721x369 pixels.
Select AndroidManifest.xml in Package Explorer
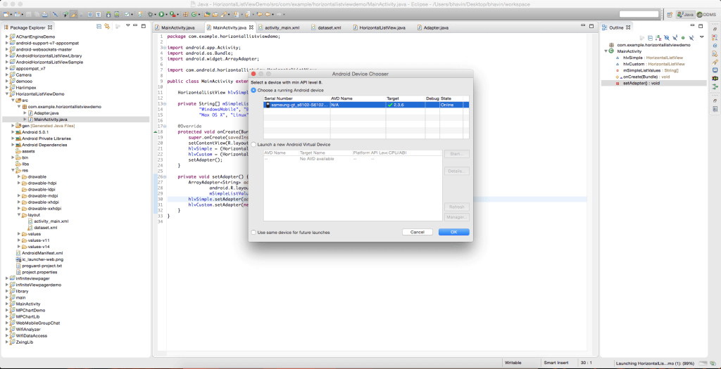point(42,253)
